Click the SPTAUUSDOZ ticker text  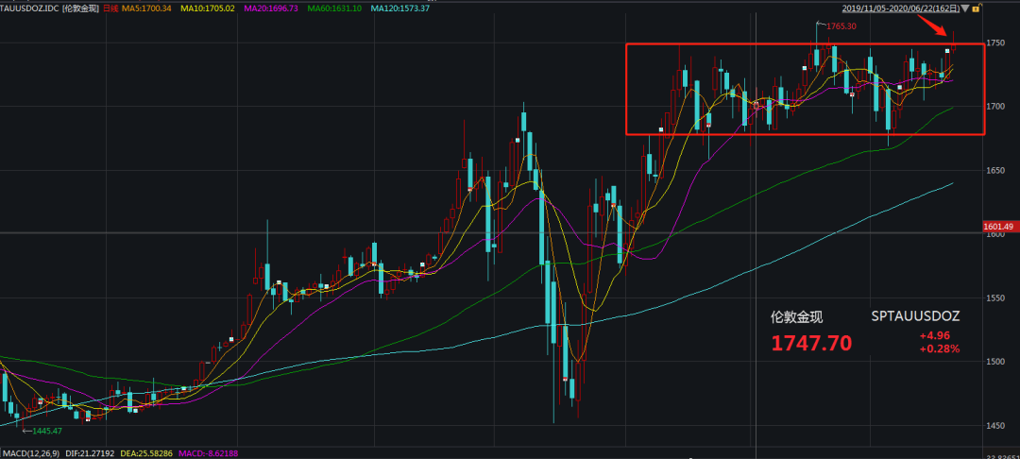coord(914,316)
